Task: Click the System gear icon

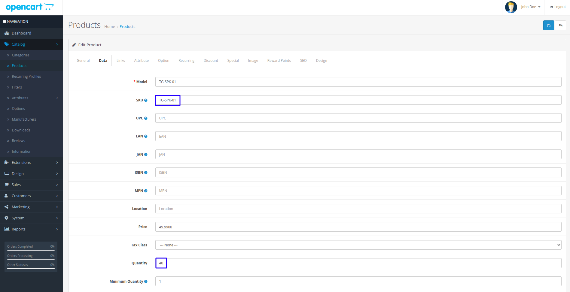Action: pyautogui.click(x=7, y=218)
